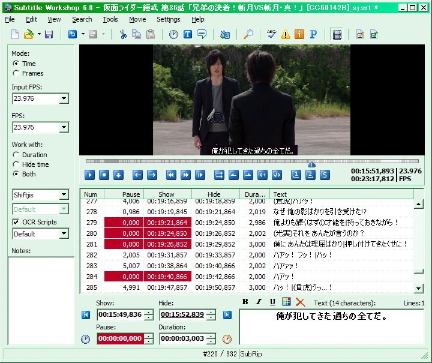Screen dimensions: 432x363
Task: Stop video playback
Action: [x=104, y=175]
